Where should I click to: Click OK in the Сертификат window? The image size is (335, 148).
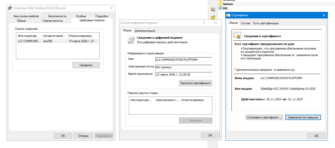(x=317, y=136)
